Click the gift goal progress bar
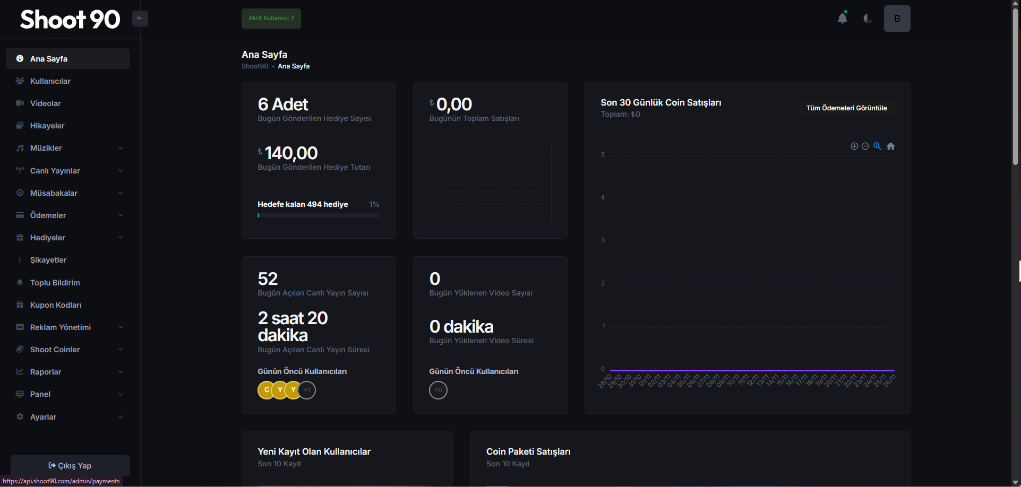The image size is (1021, 487). tap(318, 215)
